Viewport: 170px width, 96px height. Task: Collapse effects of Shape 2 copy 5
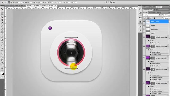click(x=168, y=58)
